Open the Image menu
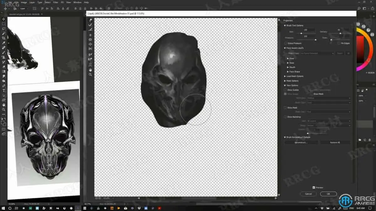The image size is (376, 211). 24,2
